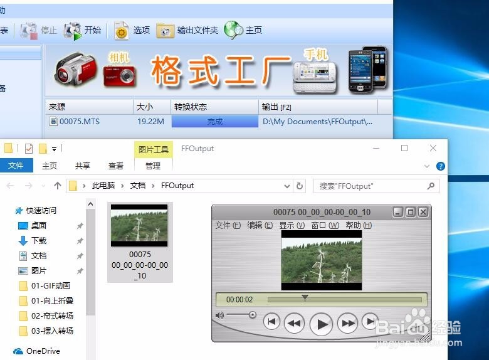This screenshot has width=489, height=360.
Task: Switch to the 共享 ribbon tab
Action: pos(83,166)
